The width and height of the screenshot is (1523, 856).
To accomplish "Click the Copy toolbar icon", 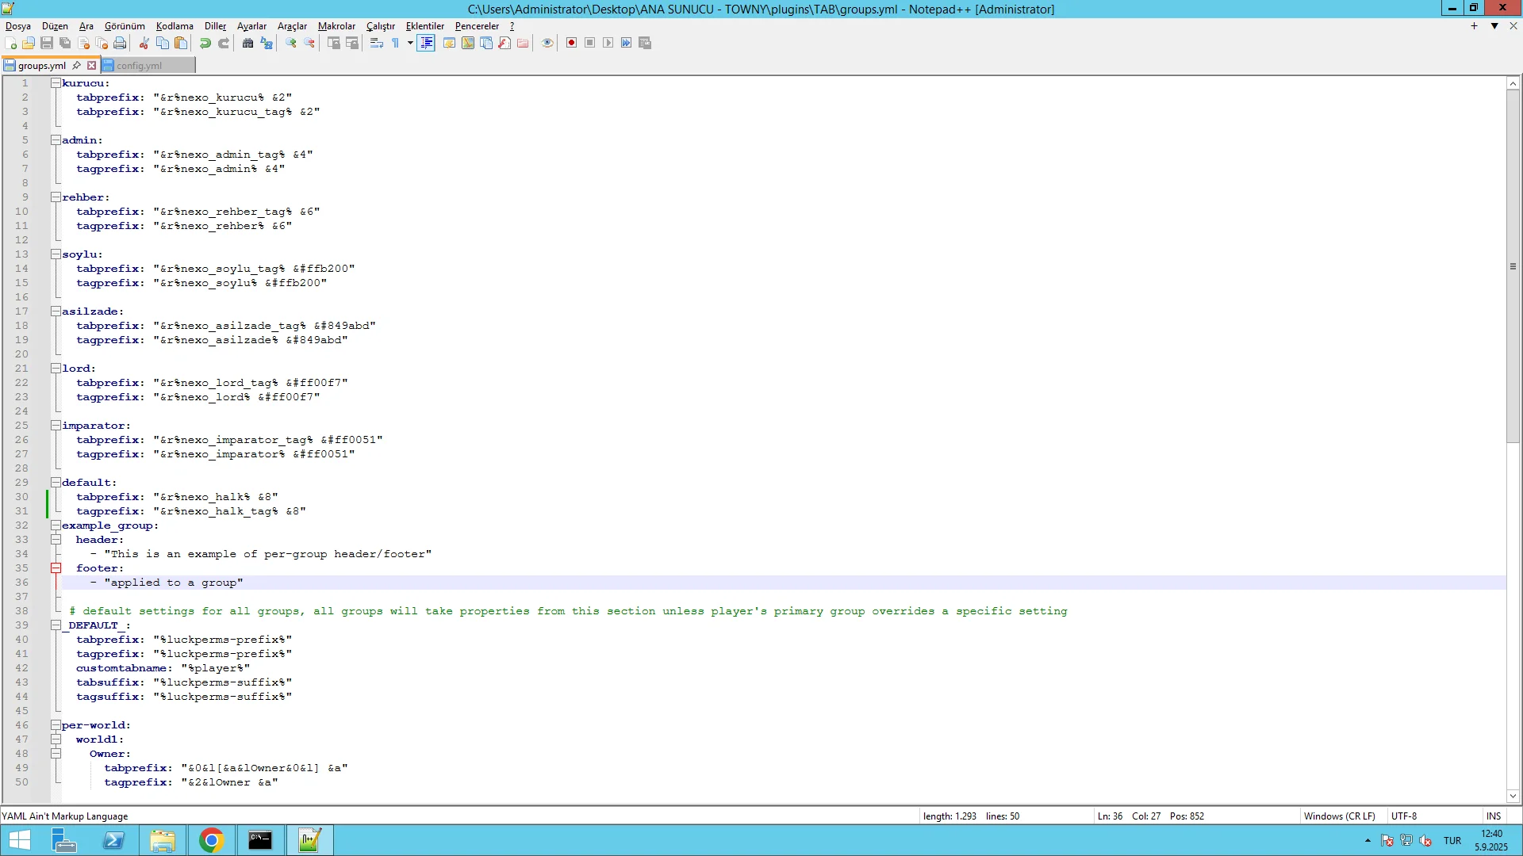I will (163, 43).
